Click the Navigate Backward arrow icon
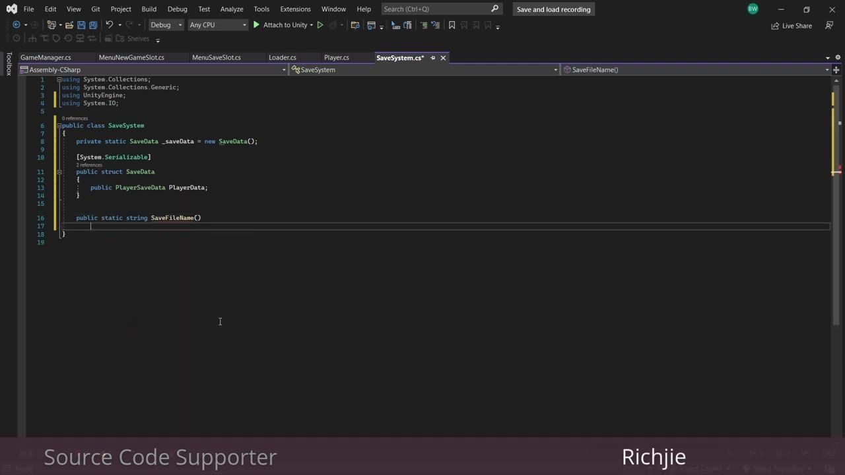The height and width of the screenshot is (475, 845). (x=17, y=25)
